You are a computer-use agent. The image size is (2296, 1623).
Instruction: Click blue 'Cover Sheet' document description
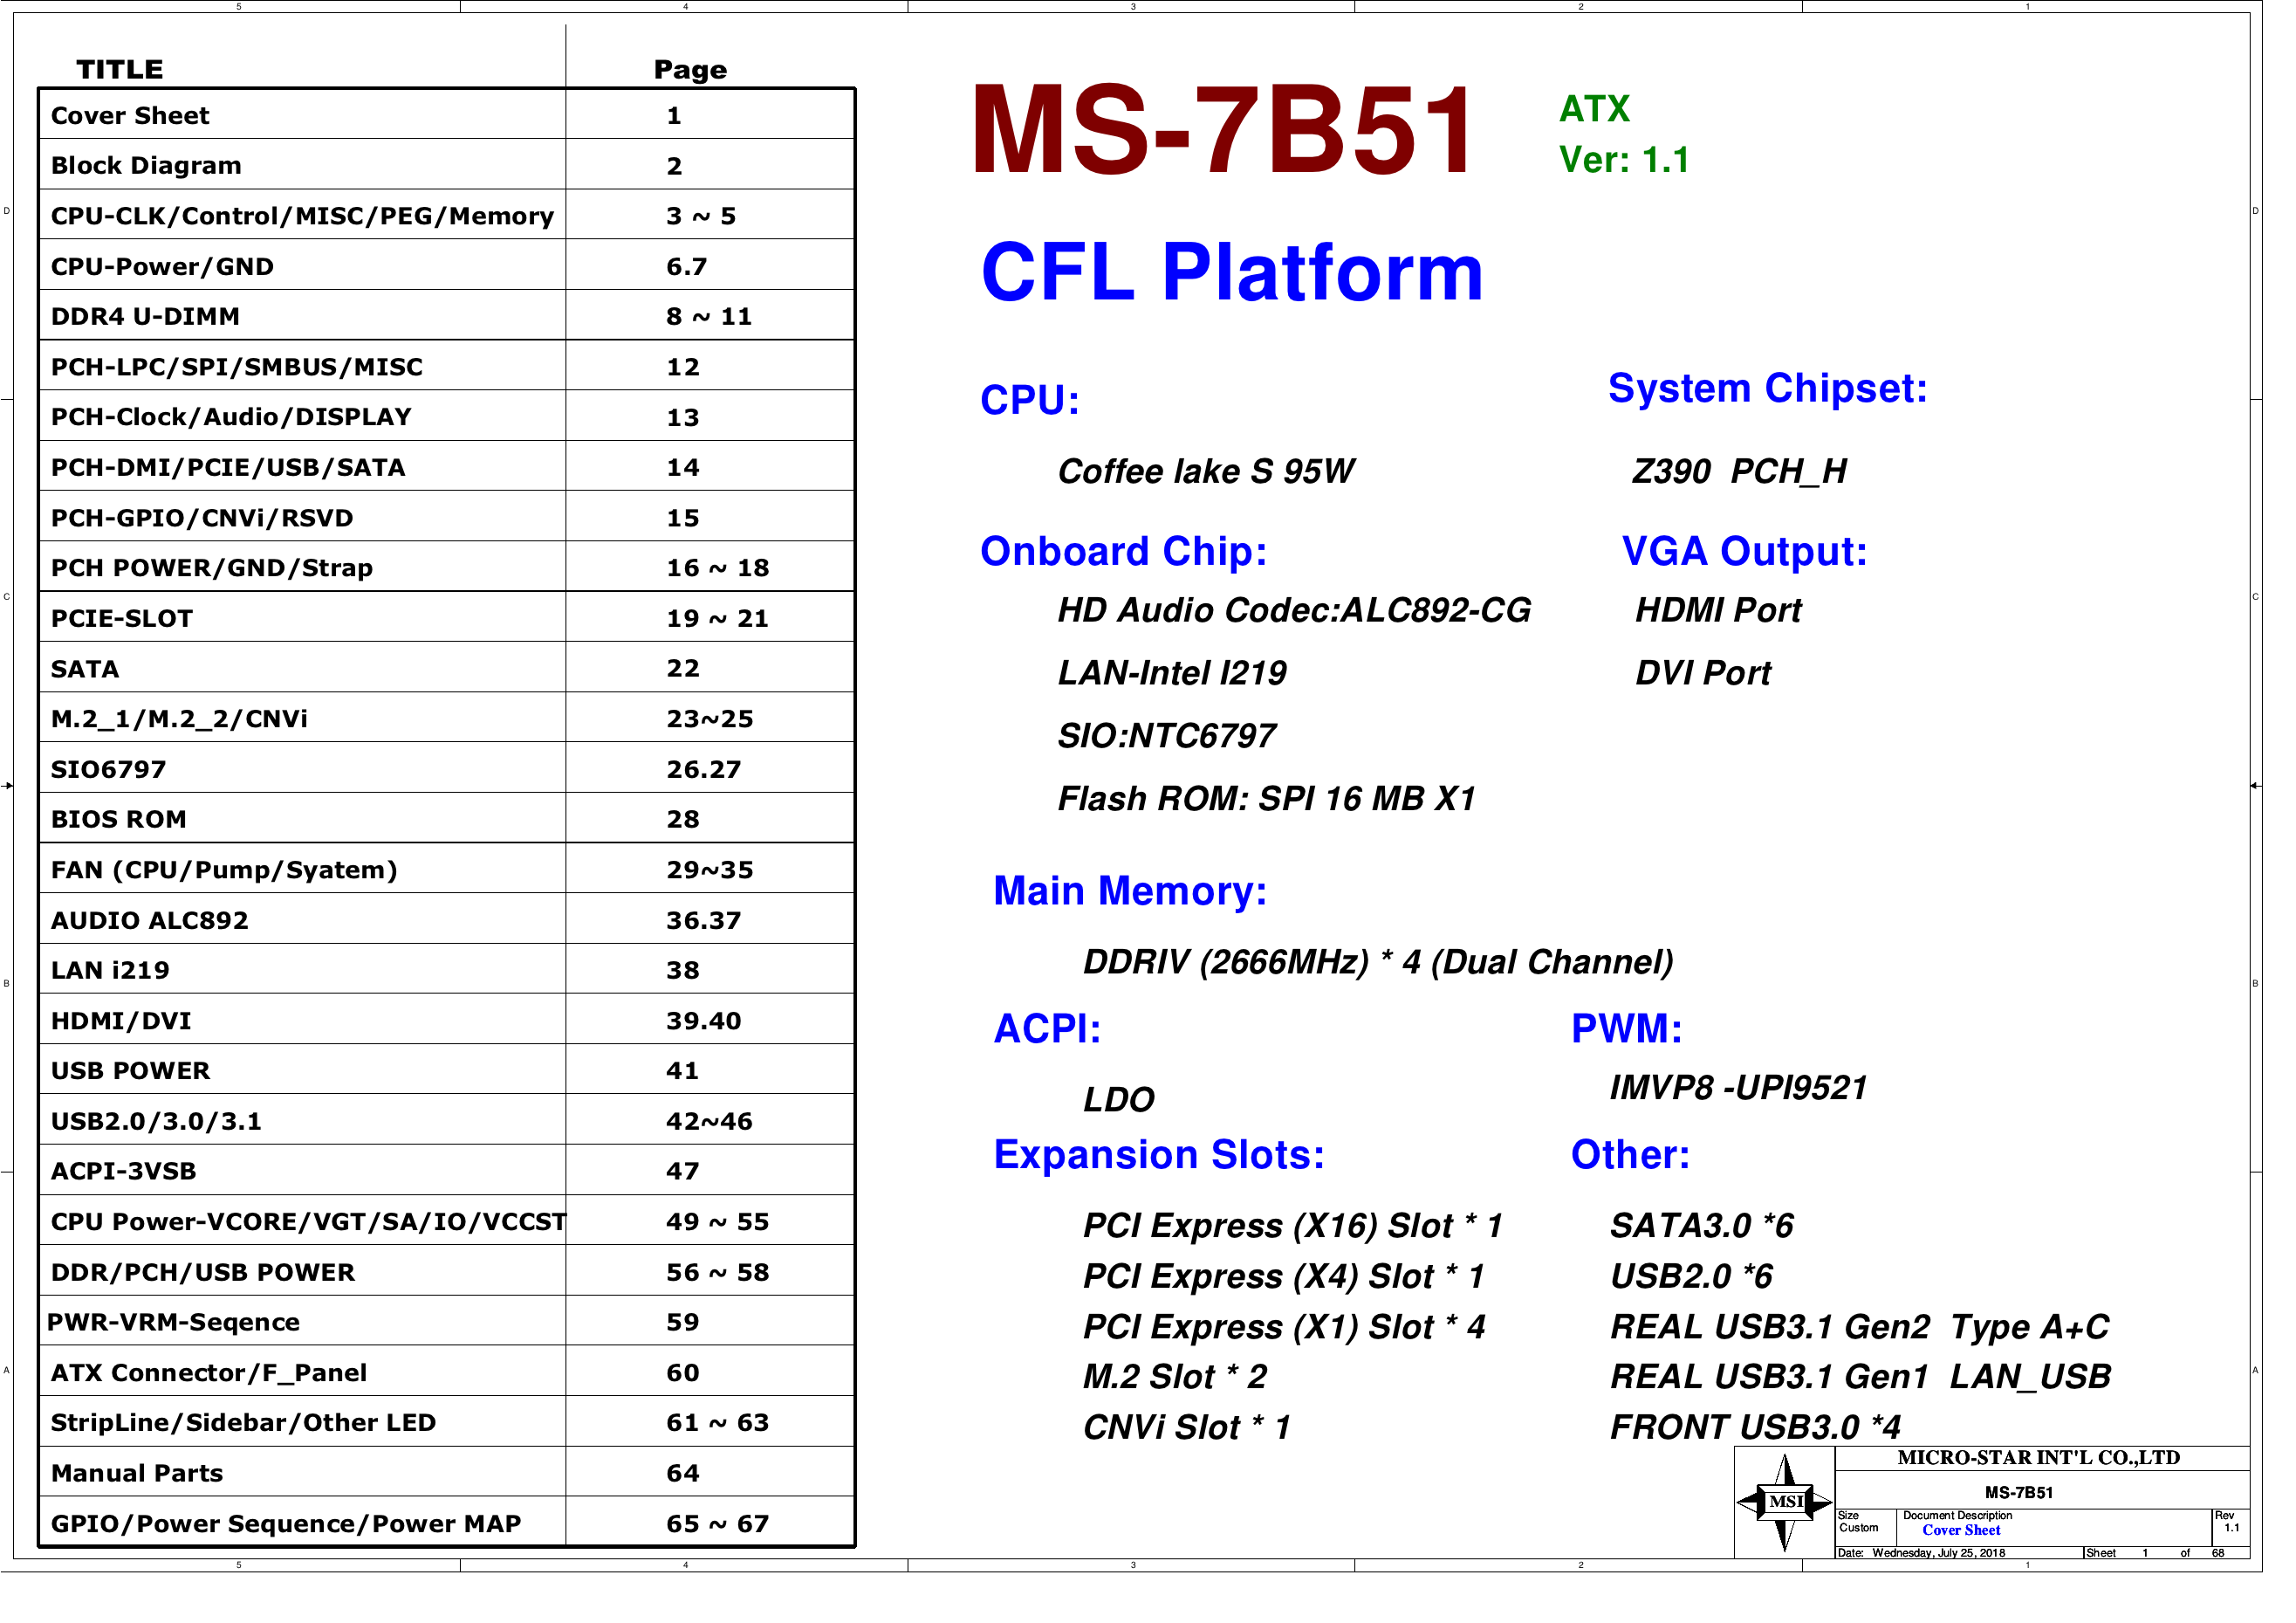[1961, 1531]
